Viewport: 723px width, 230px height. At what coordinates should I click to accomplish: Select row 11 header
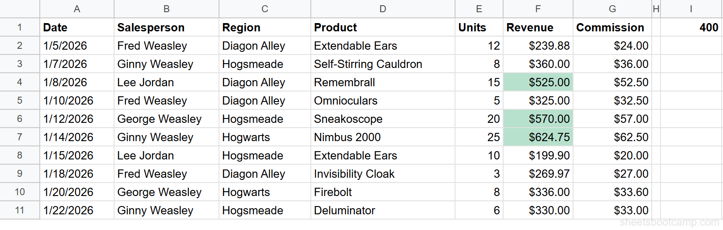click(20, 210)
